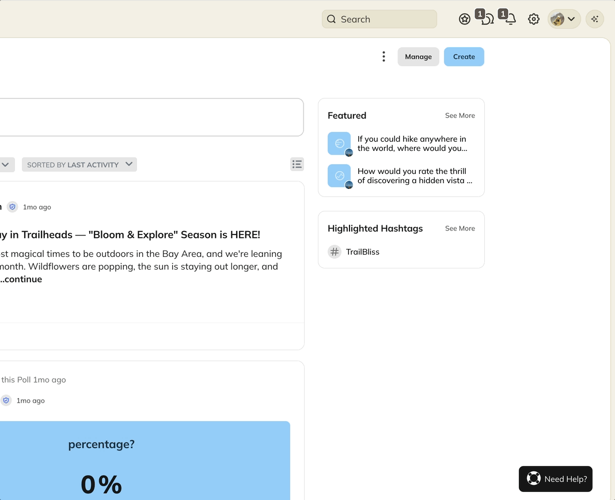Click the '1mo ago' timestamp on first post
Viewport: 615px width, 500px height.
(37, 207)
